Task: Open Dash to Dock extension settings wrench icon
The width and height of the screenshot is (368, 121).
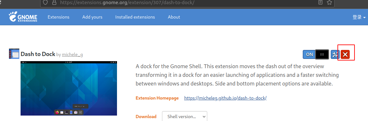Action: point(335,54)
